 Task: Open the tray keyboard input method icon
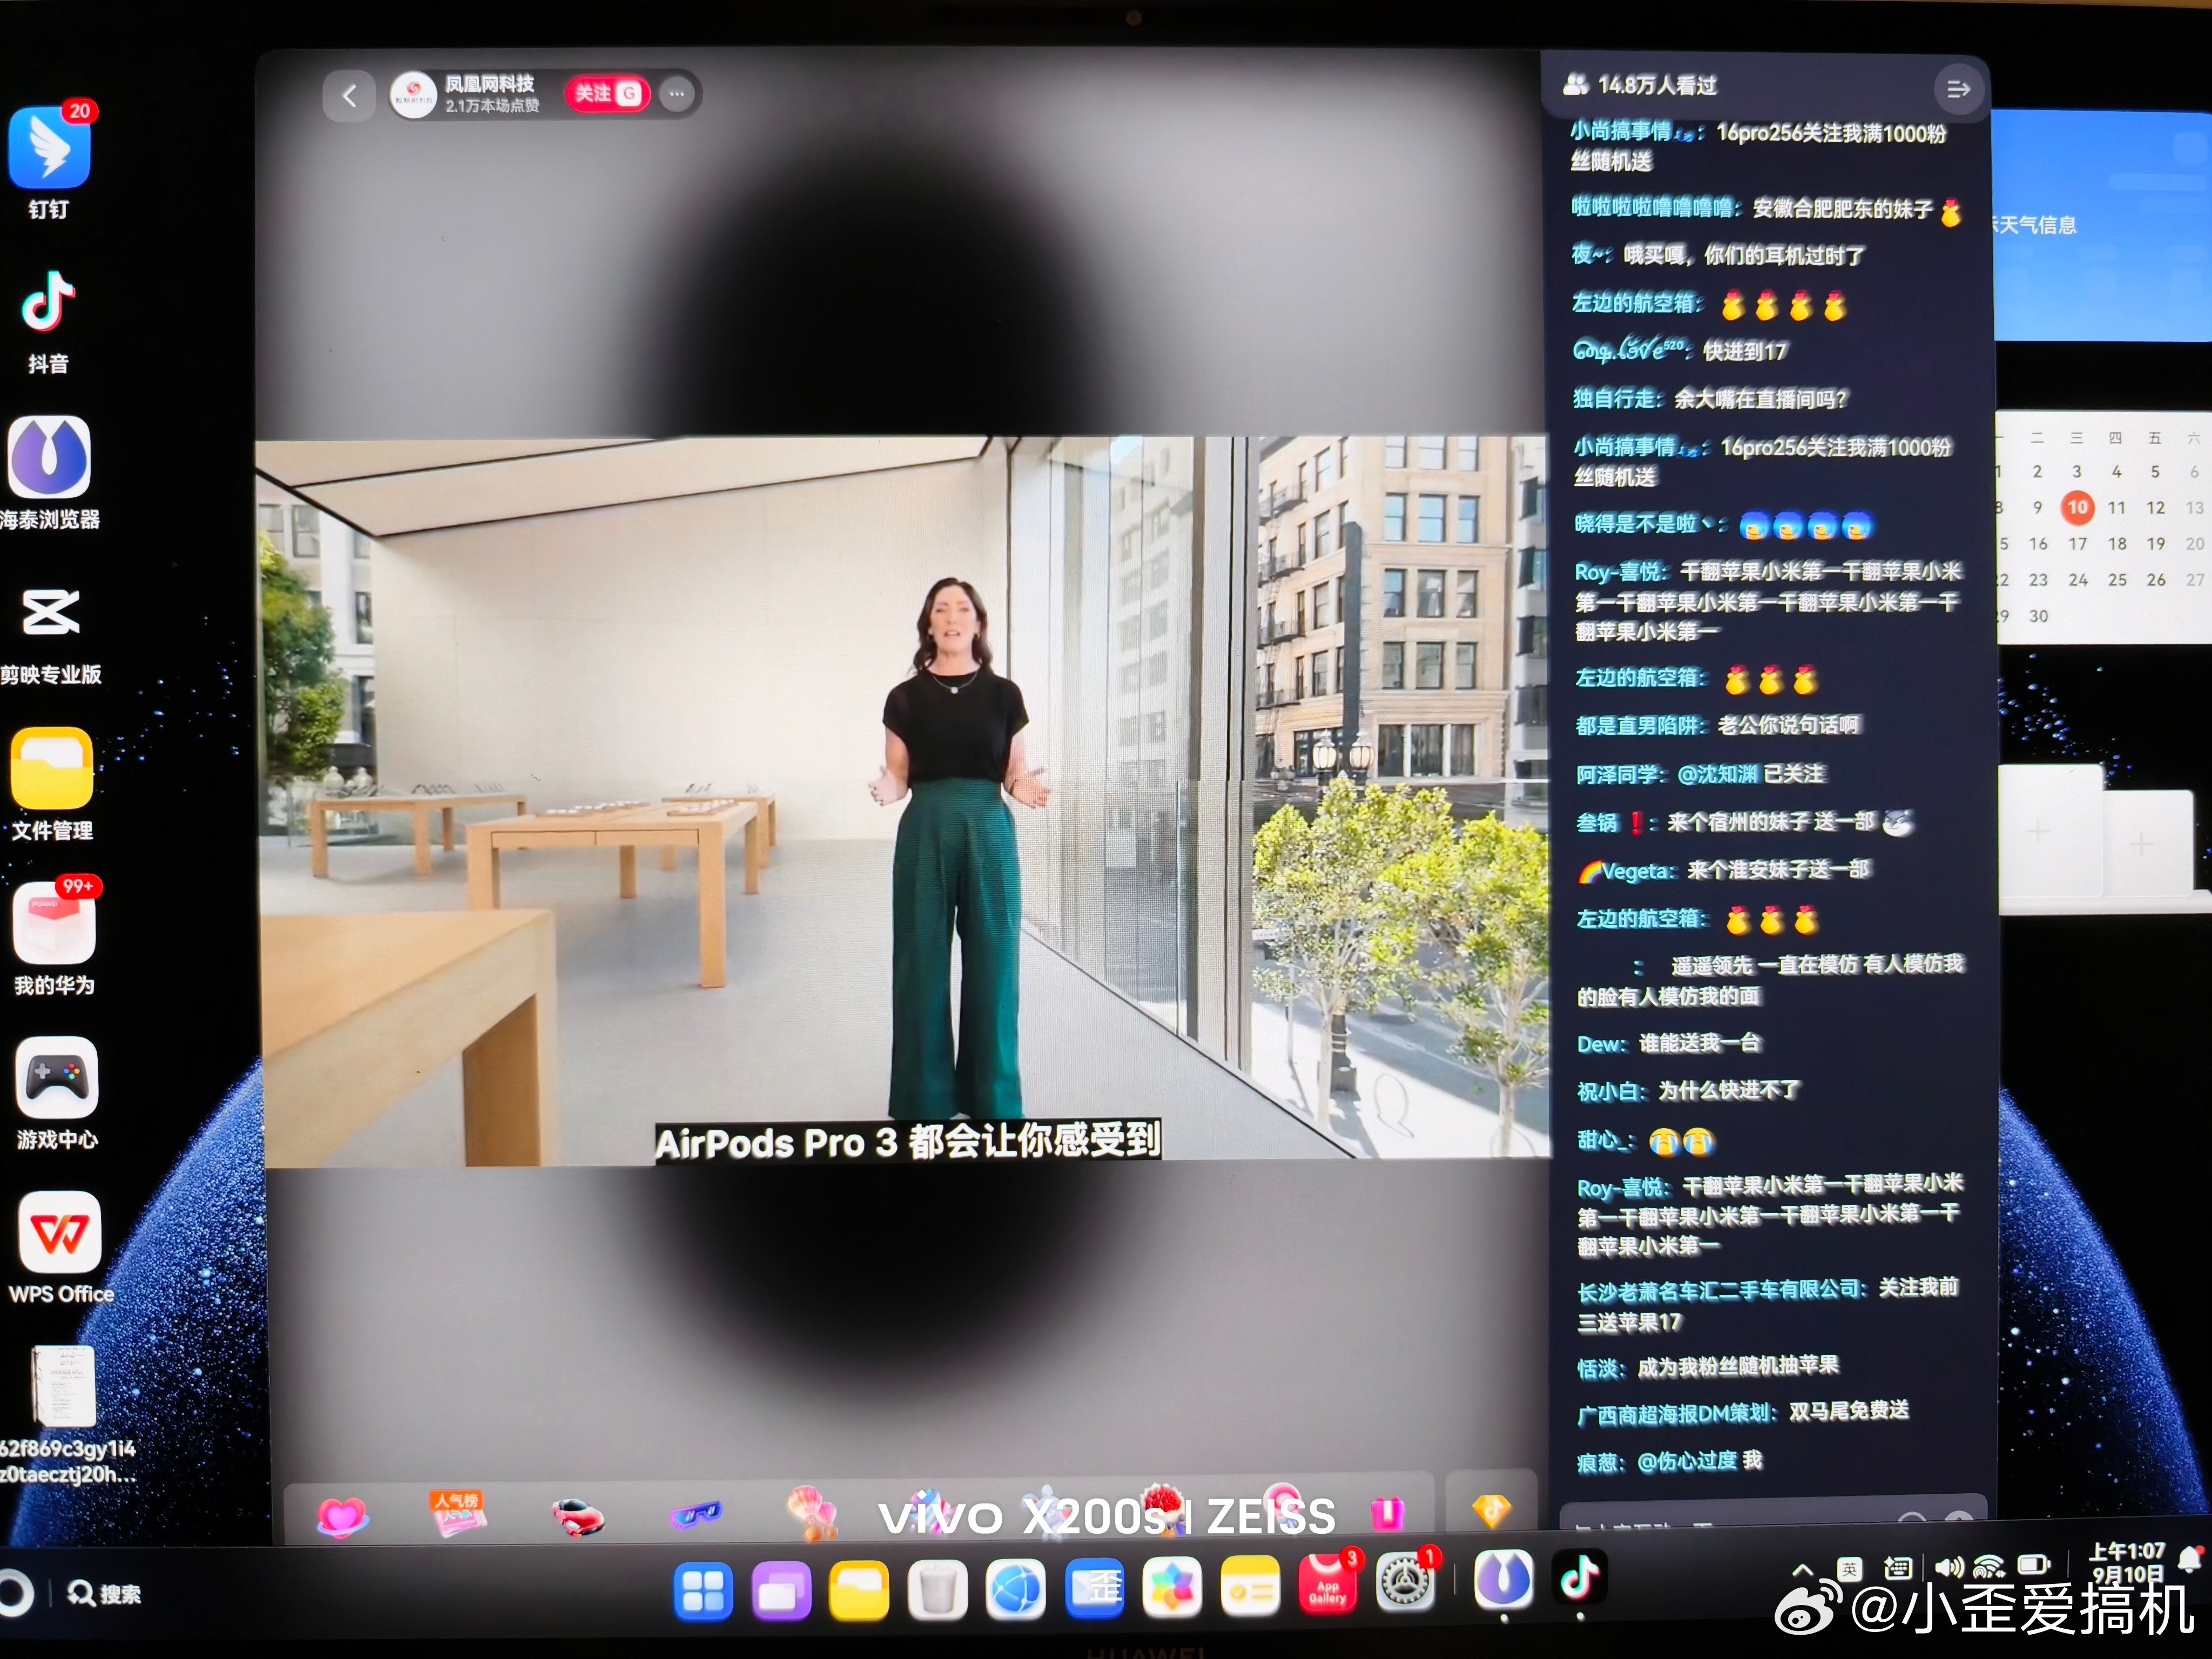tap(1897, 1568)
